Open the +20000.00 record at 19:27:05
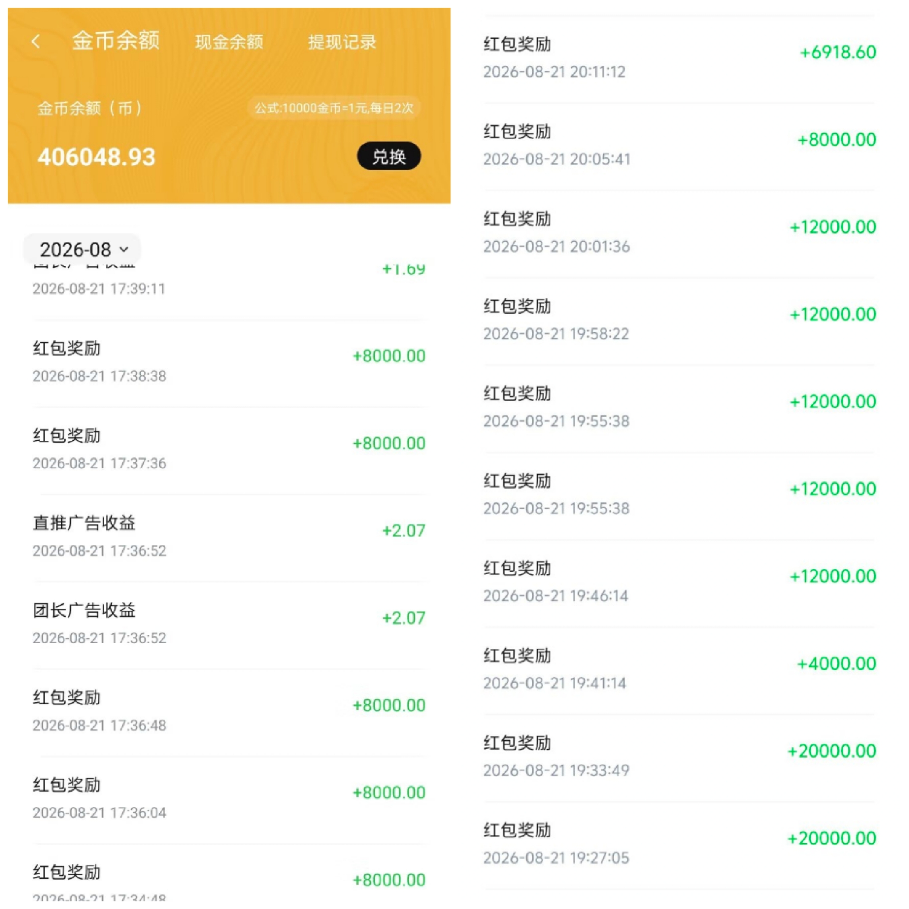Image resolution: width=909 pixels, height=909 pixels. point(679,845)
